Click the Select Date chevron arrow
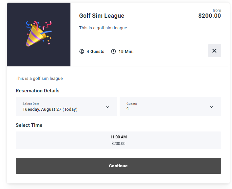 click(x=107, y=107)
